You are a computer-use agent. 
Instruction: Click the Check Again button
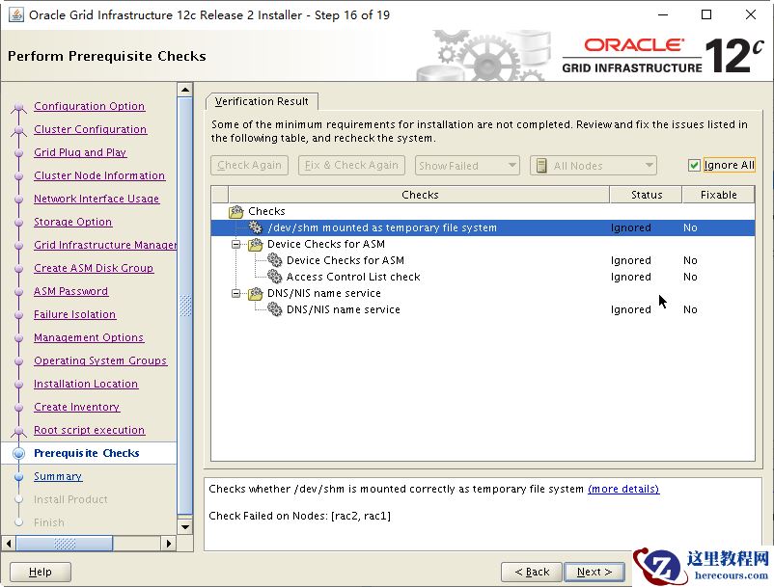(x=249, y=165)
